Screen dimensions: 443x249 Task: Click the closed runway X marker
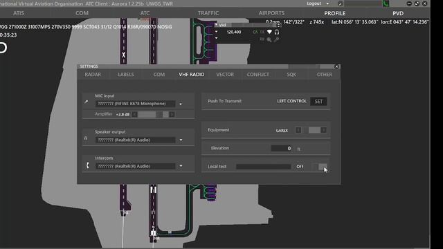click(123, 55)
